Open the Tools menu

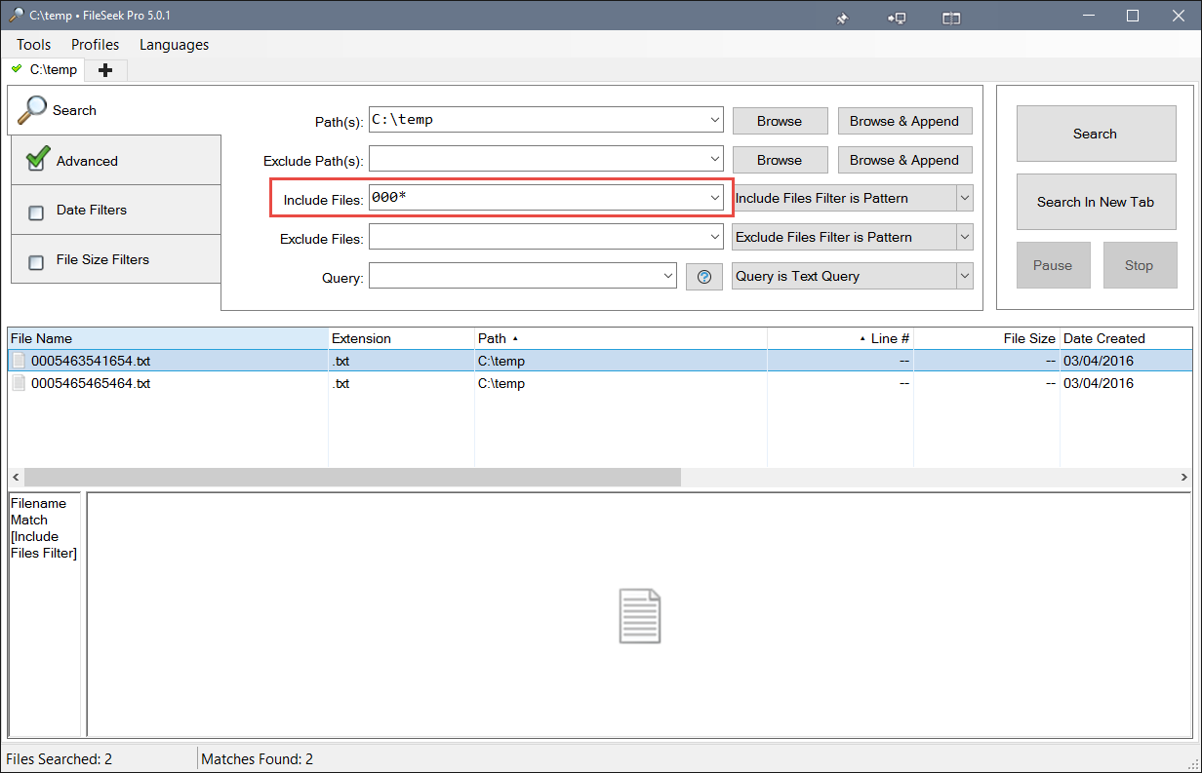click(33, 45)
